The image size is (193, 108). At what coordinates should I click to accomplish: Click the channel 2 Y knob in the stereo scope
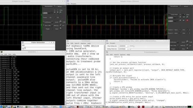coord(184,21)
